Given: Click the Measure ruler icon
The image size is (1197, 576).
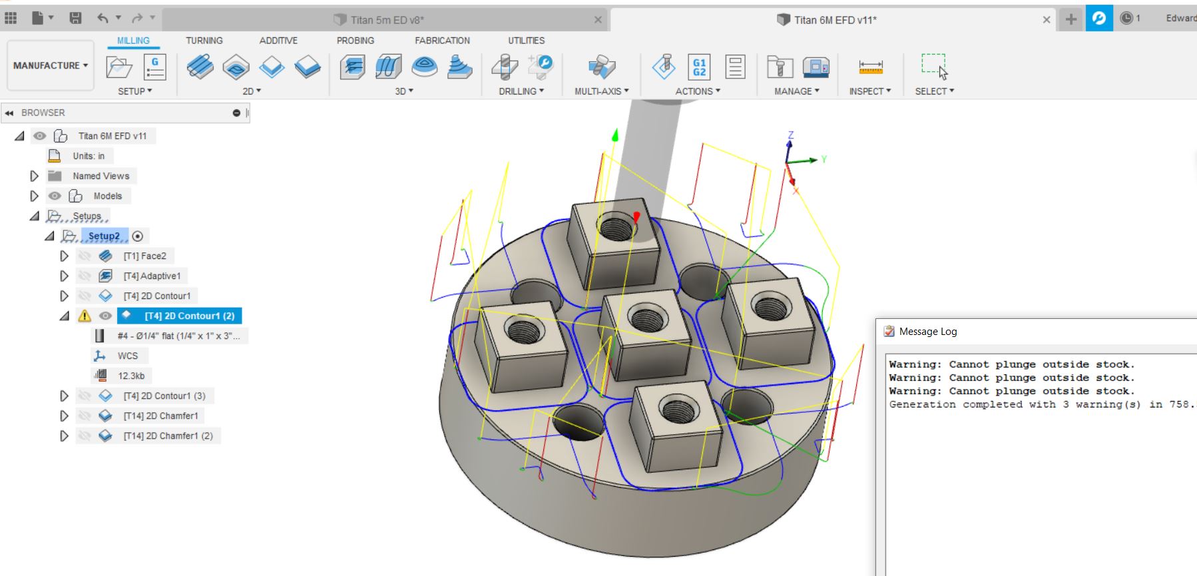Looking at the screenshot, I should [x=871, y=67].
